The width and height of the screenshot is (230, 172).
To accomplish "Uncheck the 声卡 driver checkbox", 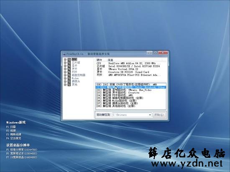I will [x=69, y=69].
